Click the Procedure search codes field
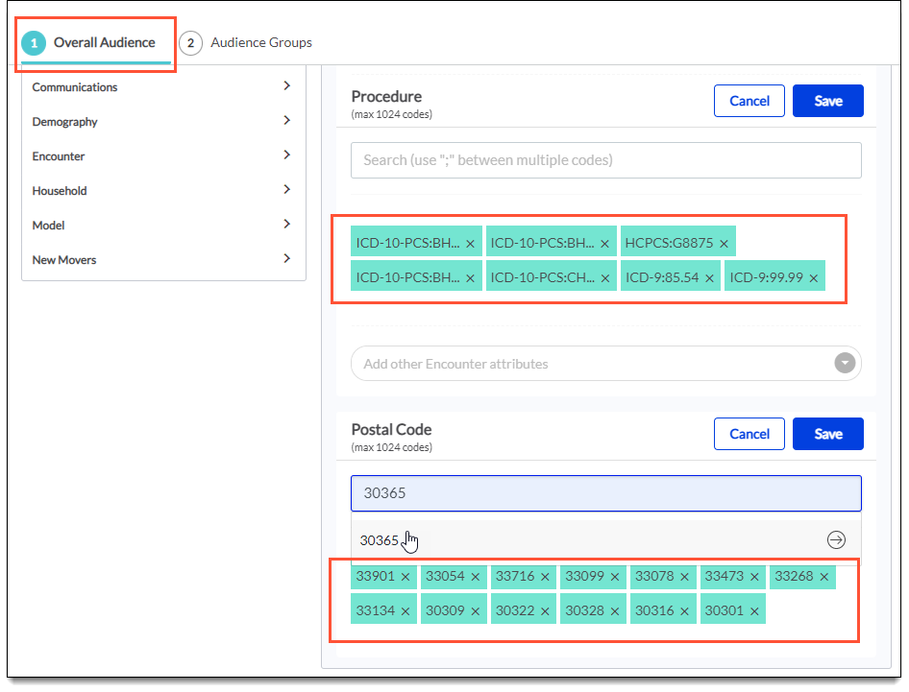The width and height of the screenshot is (909, 692). pos(605,160)
